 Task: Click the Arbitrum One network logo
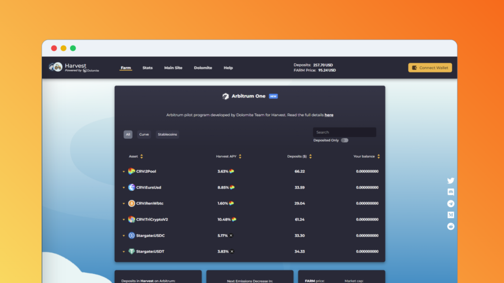[x=225, y=96]
